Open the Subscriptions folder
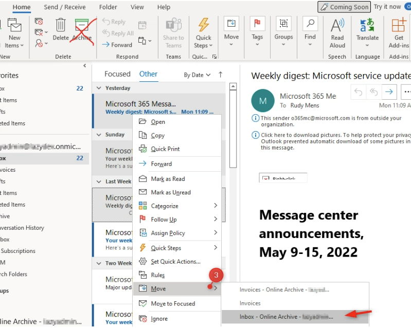Screen dimensions: 411x328 [x=18, y=251]
